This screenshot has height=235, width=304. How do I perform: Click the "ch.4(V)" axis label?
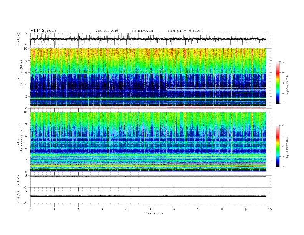point(18,197)
